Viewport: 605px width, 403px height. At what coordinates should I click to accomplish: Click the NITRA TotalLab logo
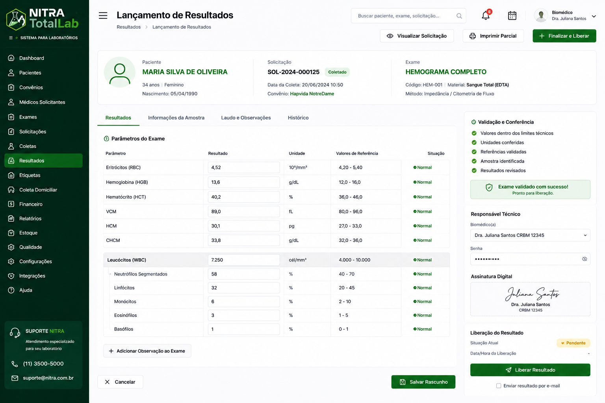point(43,19)
